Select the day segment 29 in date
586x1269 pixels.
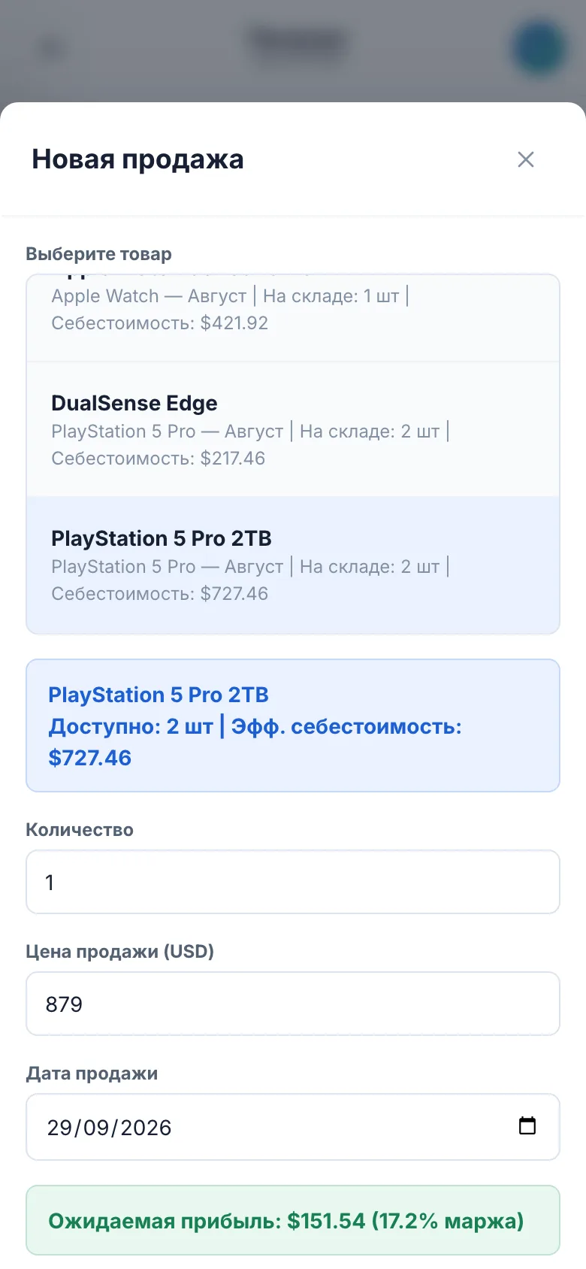[59, 1128]
